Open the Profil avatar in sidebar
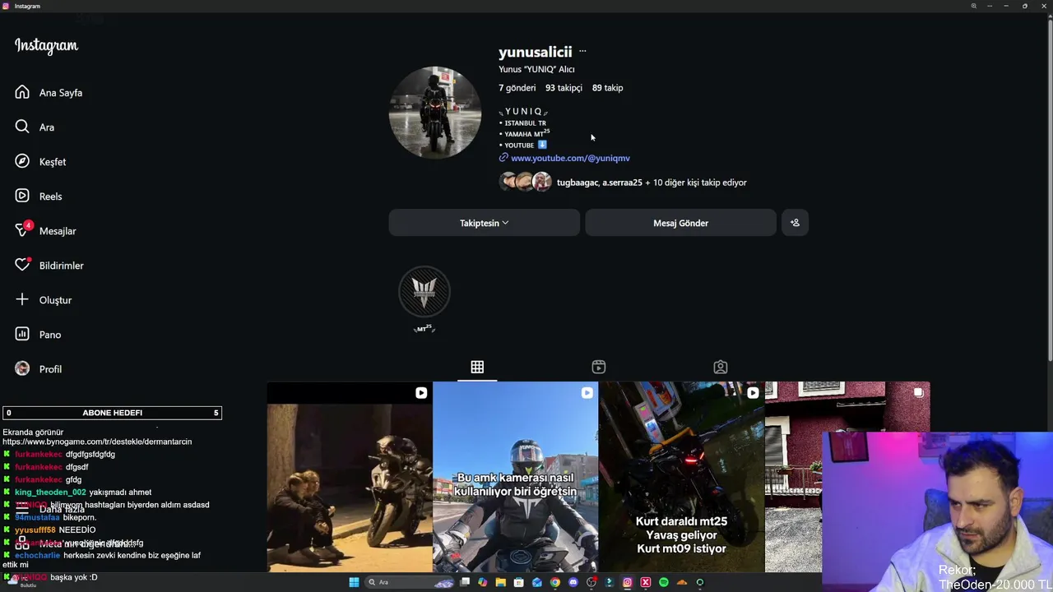1053x592 pixels. pyautogui.click(x=22, y=368)
